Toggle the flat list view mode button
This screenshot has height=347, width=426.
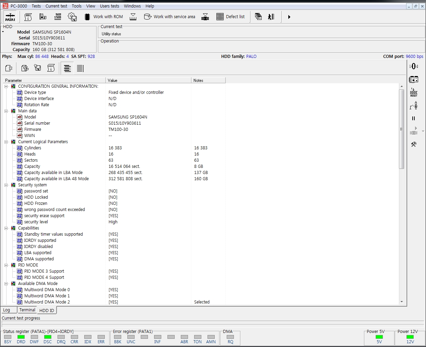pos(80,69)
